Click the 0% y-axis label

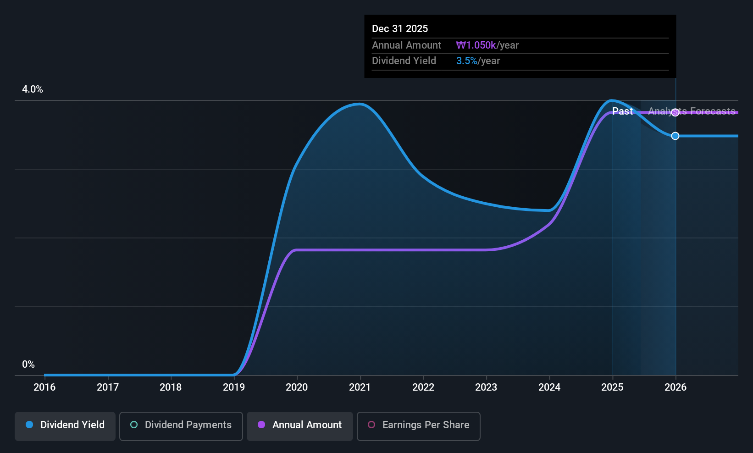[x=28, y=365]
